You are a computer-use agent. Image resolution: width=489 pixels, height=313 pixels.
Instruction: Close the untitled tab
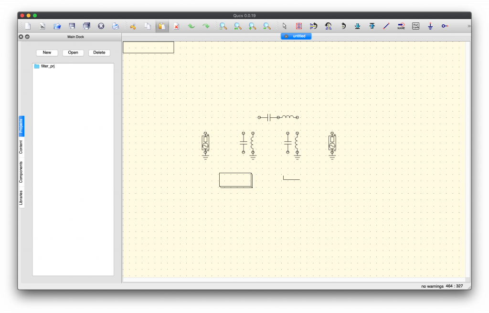click(286, 36)
